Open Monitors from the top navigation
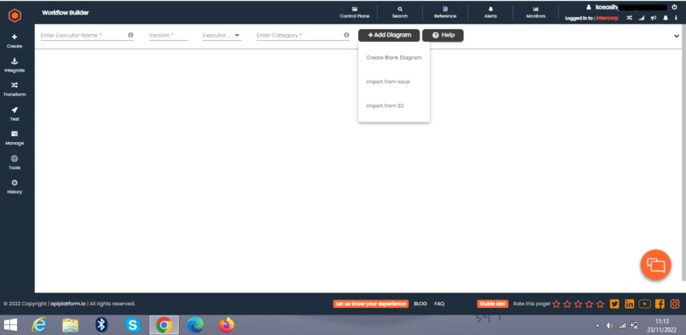This screenshot has width=686, height=335. [535, 12]
